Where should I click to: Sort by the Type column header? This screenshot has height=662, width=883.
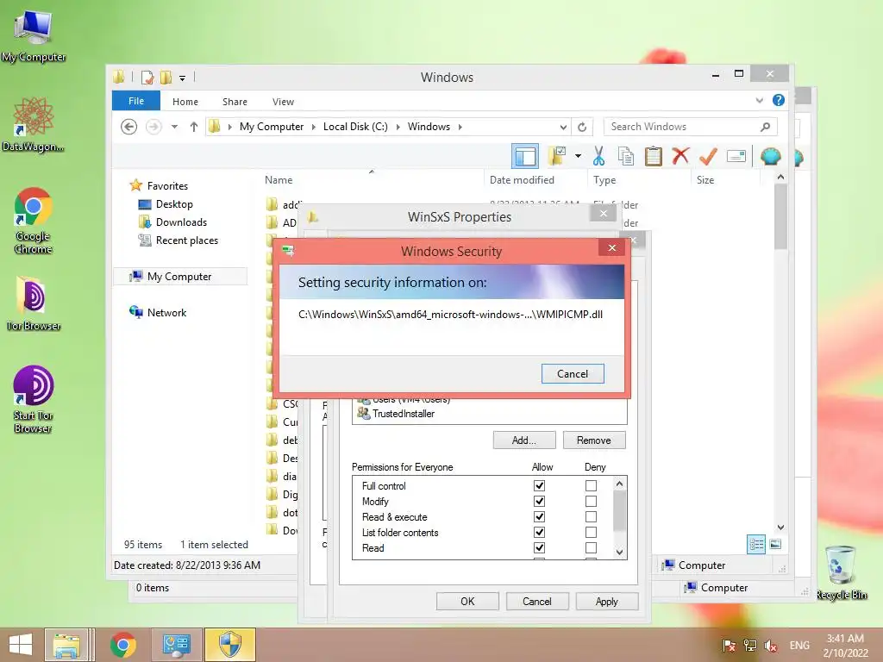pyautogui.click(x=604, y=179)
